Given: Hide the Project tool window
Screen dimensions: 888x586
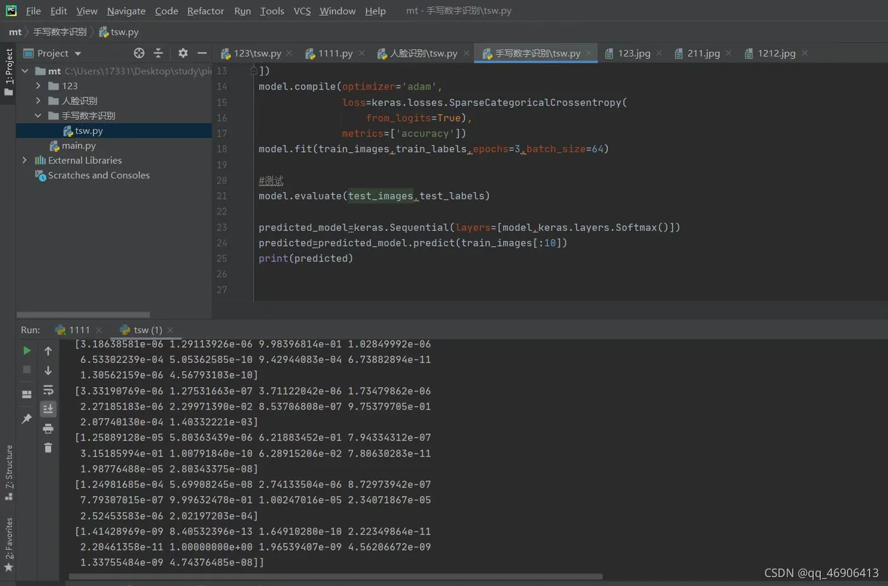Looking at the screenshot, I should [x=202, y=53].
